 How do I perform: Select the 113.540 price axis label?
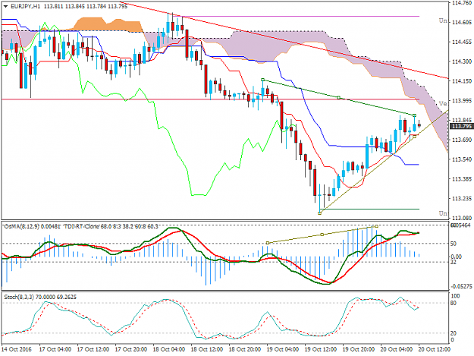(x=462, y=159)
